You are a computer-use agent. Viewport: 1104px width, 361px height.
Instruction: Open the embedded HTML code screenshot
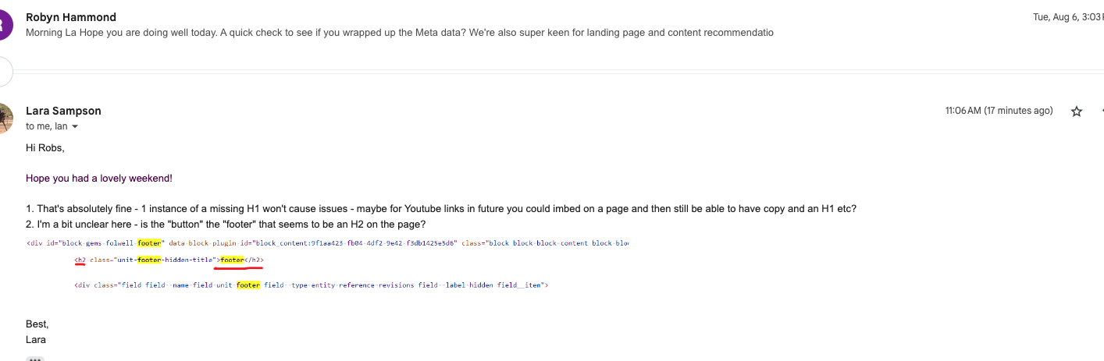[x=327, y=264]
